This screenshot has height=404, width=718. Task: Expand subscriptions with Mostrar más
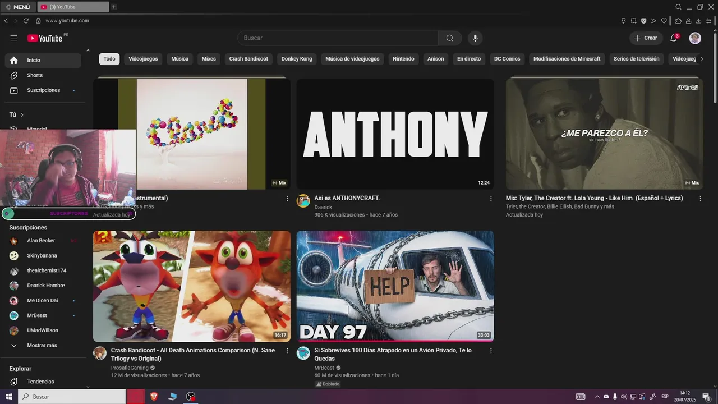click(43, 346)
